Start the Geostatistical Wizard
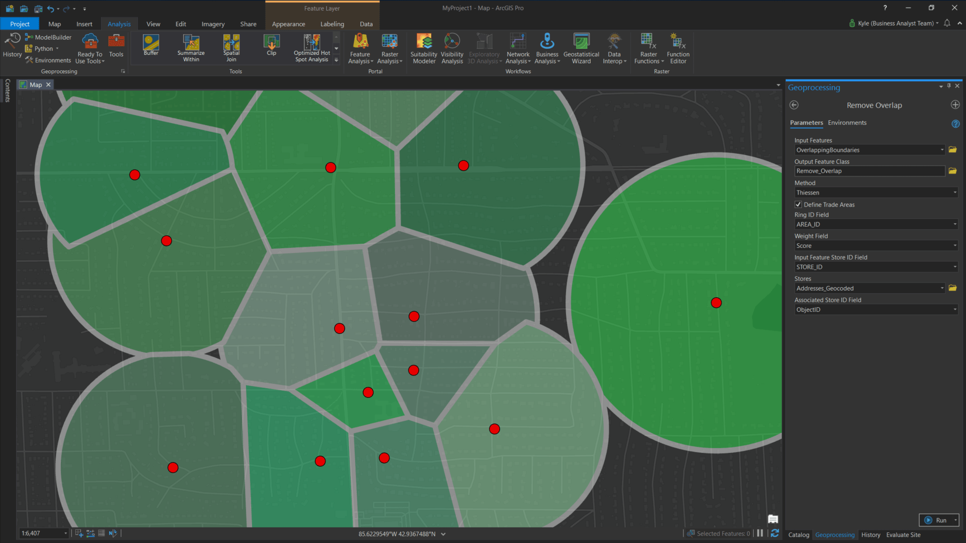 581,48
